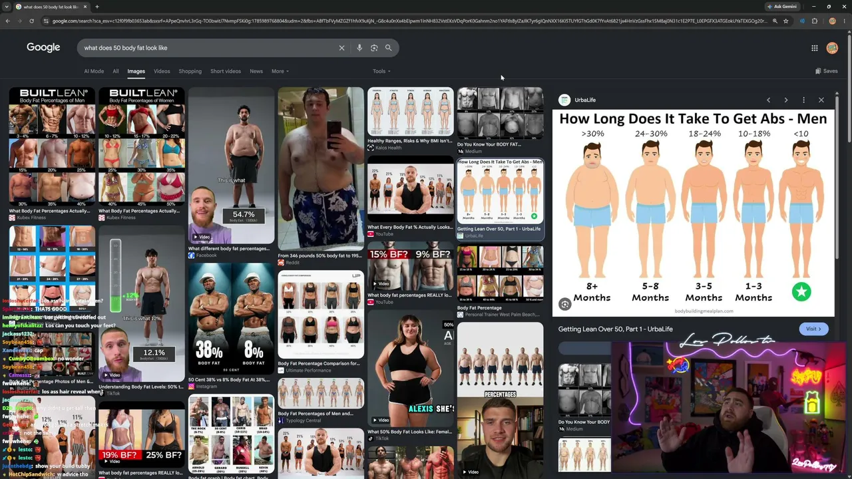852x479 pixels.
Task: Expand the Tools options
Action: [x=381, y=71]
